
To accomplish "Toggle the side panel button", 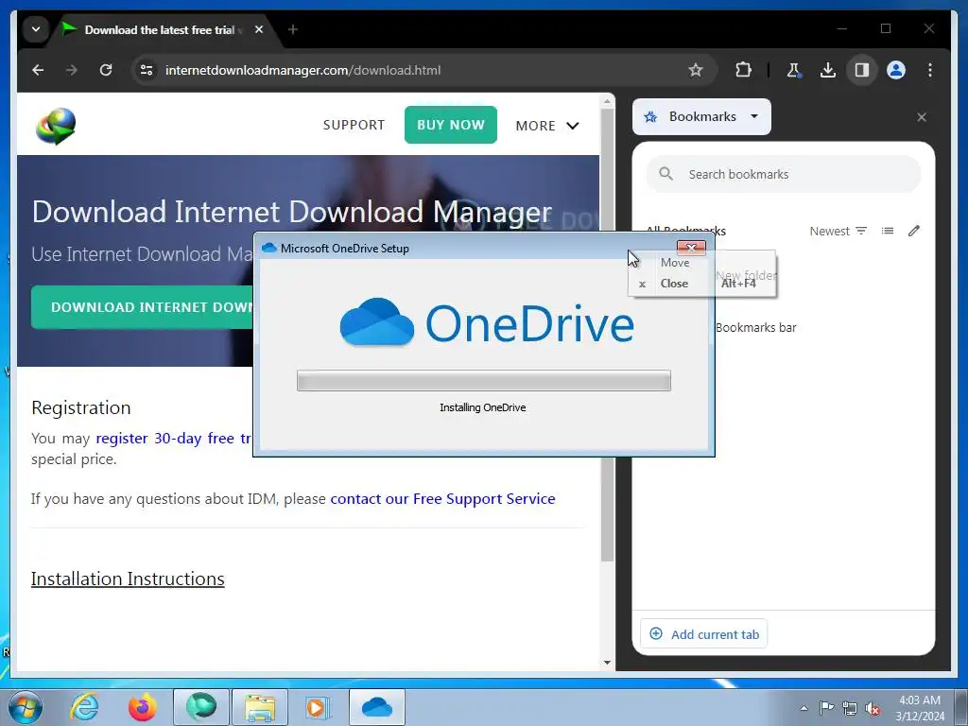I will coord(862,70).
